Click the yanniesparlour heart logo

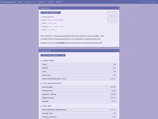pos(2,2)
